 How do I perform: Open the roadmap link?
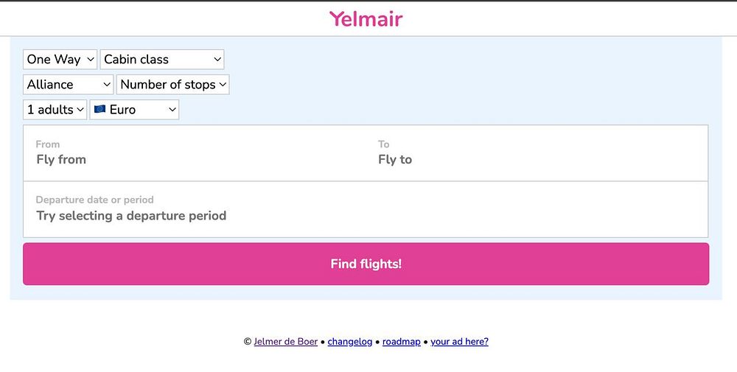click(x=401, y=342)
